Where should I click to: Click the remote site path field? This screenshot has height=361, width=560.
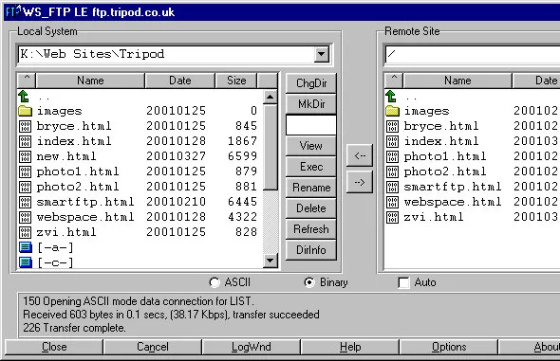[x=473, y=55]
